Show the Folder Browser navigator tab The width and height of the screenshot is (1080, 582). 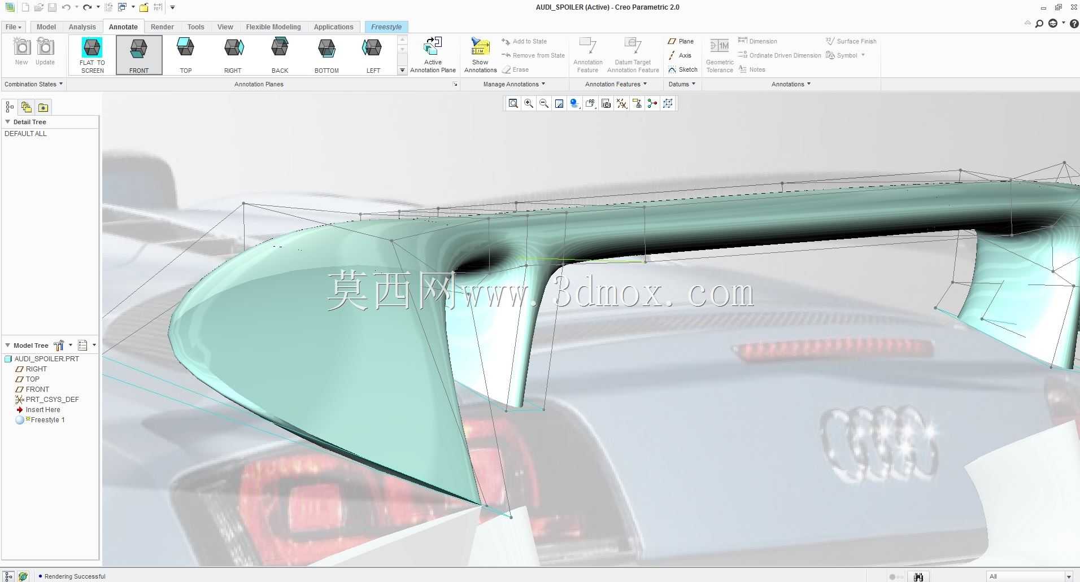26,107
